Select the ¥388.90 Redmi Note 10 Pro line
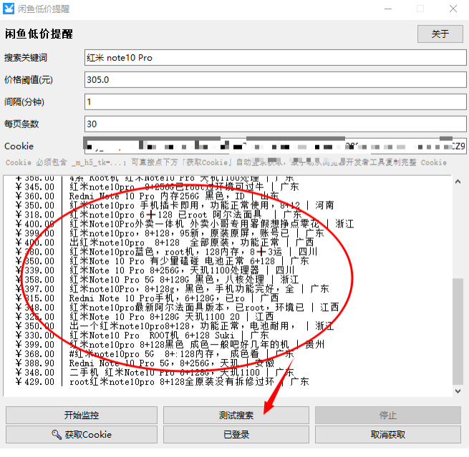 point(145,363)
